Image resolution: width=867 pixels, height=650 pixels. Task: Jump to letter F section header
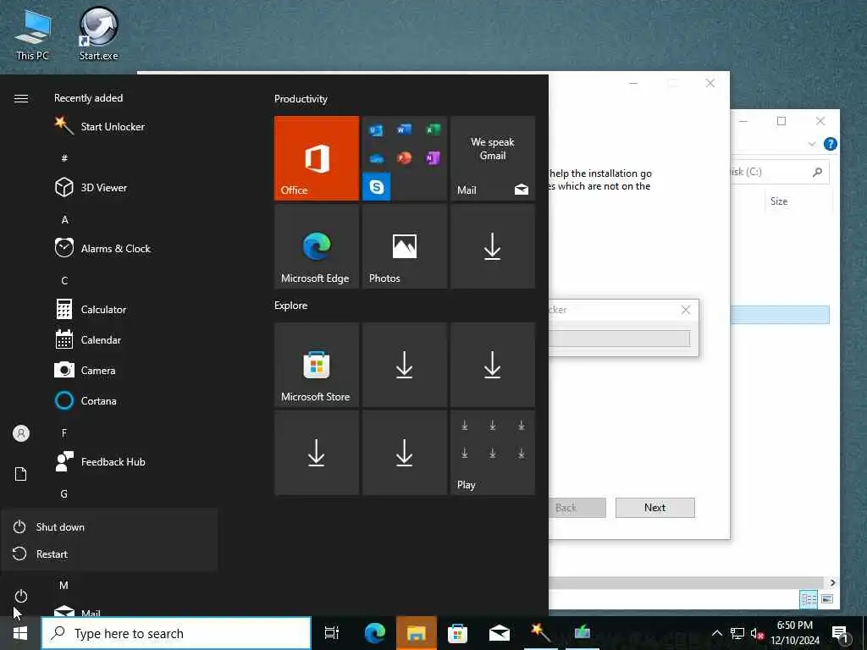point(64,432)
